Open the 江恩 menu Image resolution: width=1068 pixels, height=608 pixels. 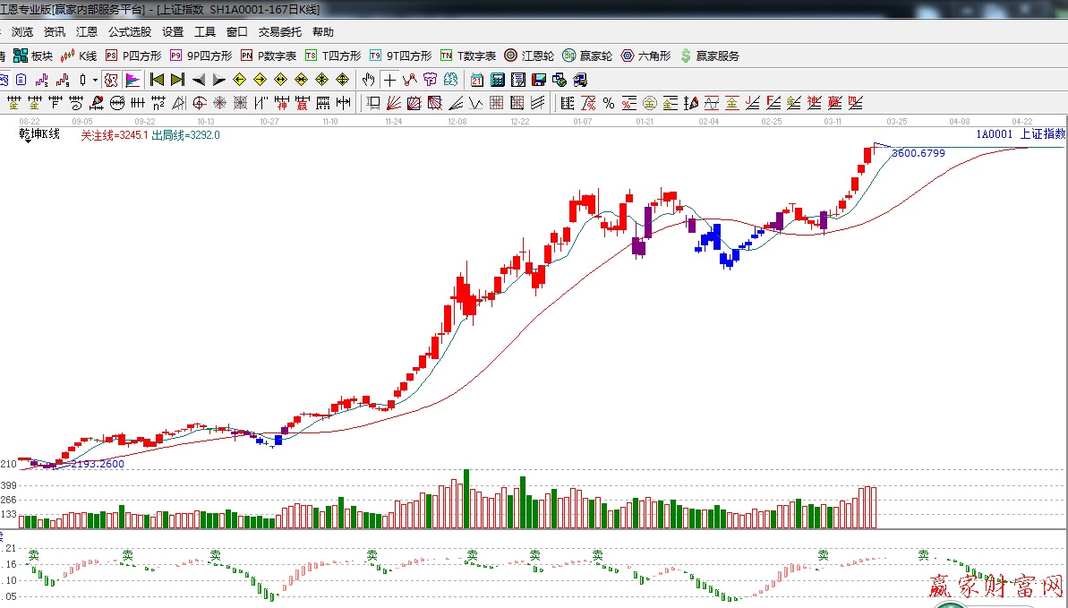click(x=87, y=31)
